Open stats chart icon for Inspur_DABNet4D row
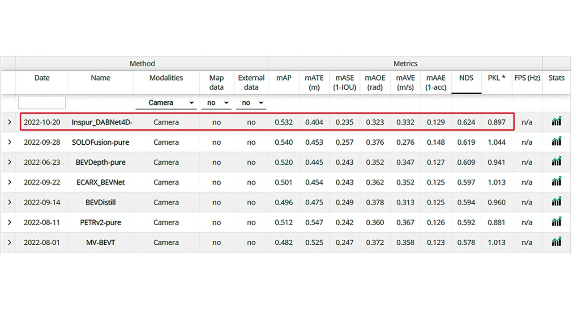 click(x=556, y=121)
